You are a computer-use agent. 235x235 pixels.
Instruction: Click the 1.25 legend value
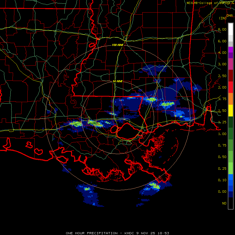(222, 122)
